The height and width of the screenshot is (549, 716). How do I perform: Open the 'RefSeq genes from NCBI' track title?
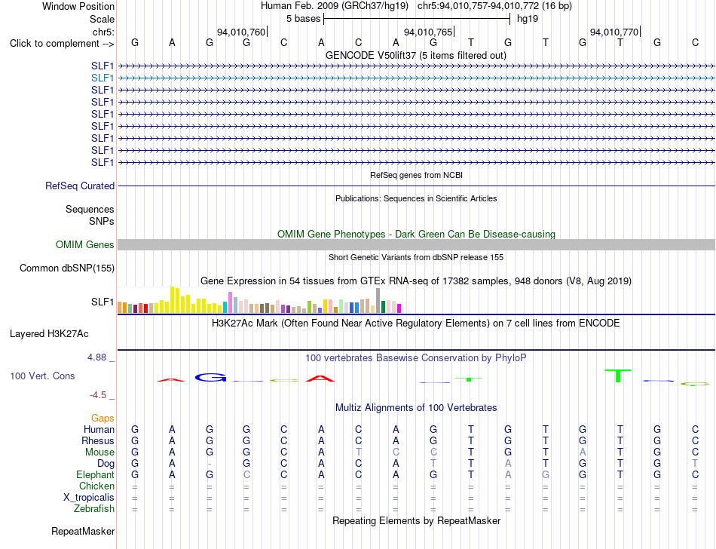(416, 175)
